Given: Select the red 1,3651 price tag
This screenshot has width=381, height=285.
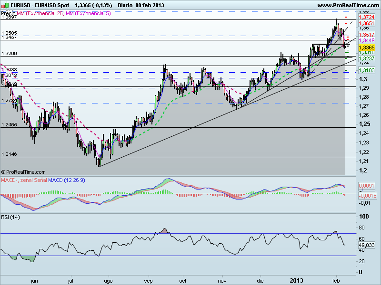Looking at the screenshot, I should (366, 23).
